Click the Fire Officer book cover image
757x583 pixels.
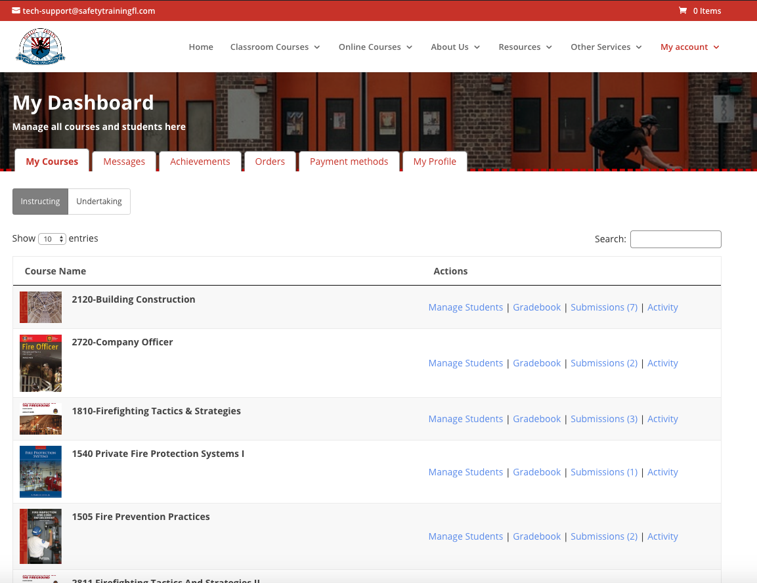pyautogui.click(x=40, y=362)
